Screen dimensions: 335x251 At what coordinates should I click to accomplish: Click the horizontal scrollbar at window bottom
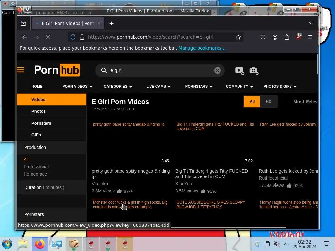pos(228,228)
